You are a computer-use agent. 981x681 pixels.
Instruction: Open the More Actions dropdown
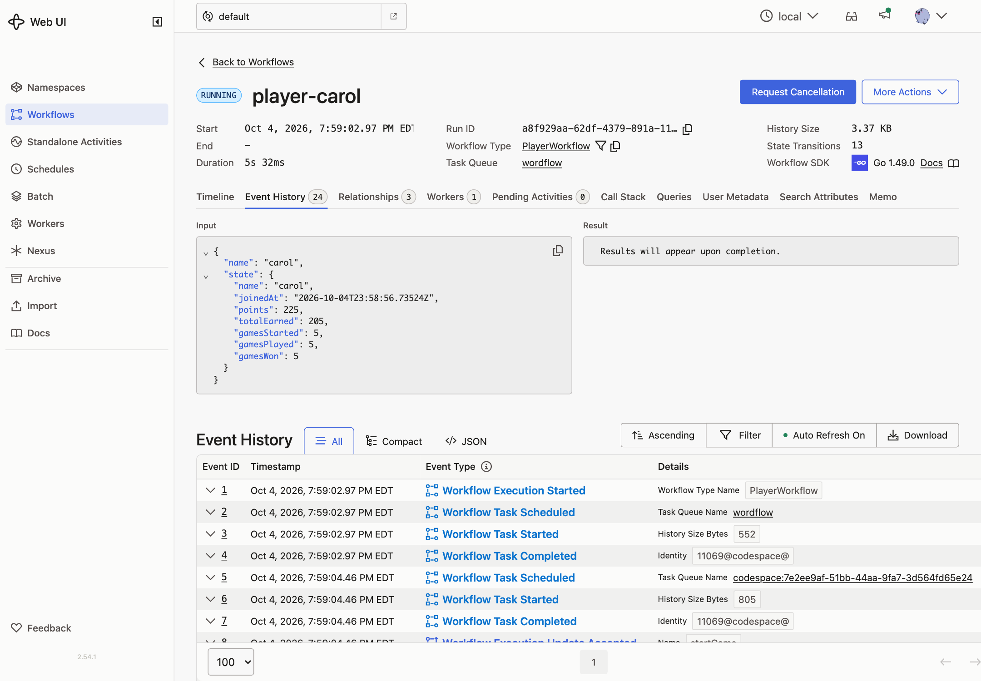[910, 92]
